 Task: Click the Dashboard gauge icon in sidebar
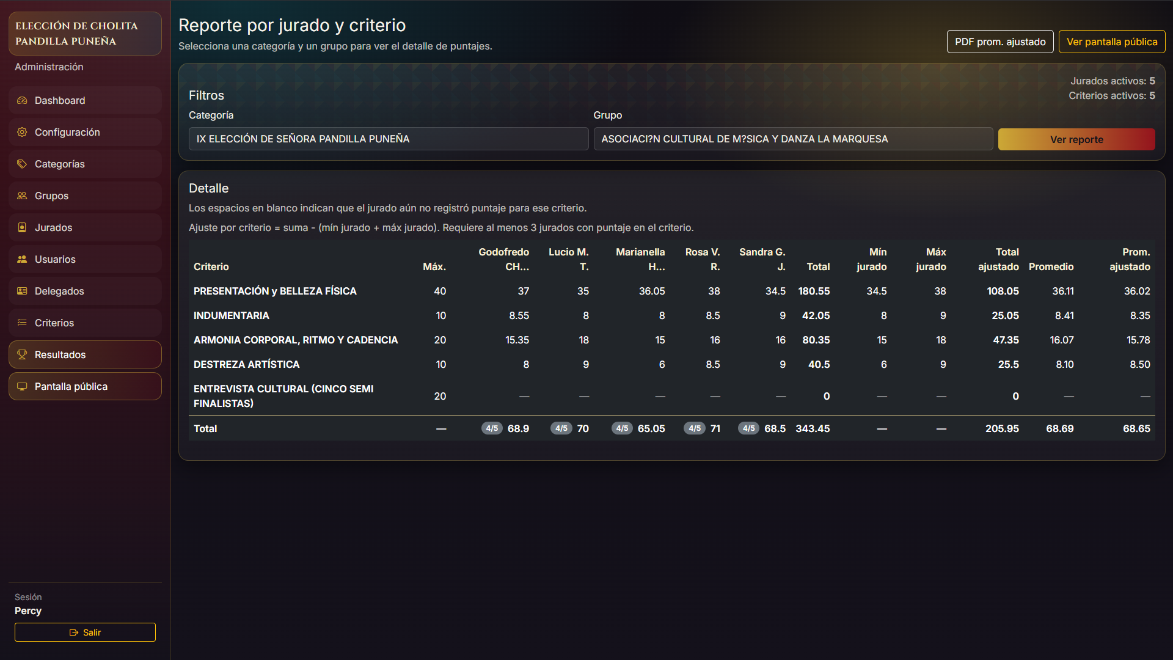[x=22, y=100]
